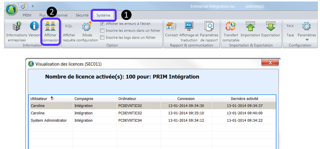Open Afficher connexion users icon
Viewport: 320px width, 149px height.
[50, 27]
